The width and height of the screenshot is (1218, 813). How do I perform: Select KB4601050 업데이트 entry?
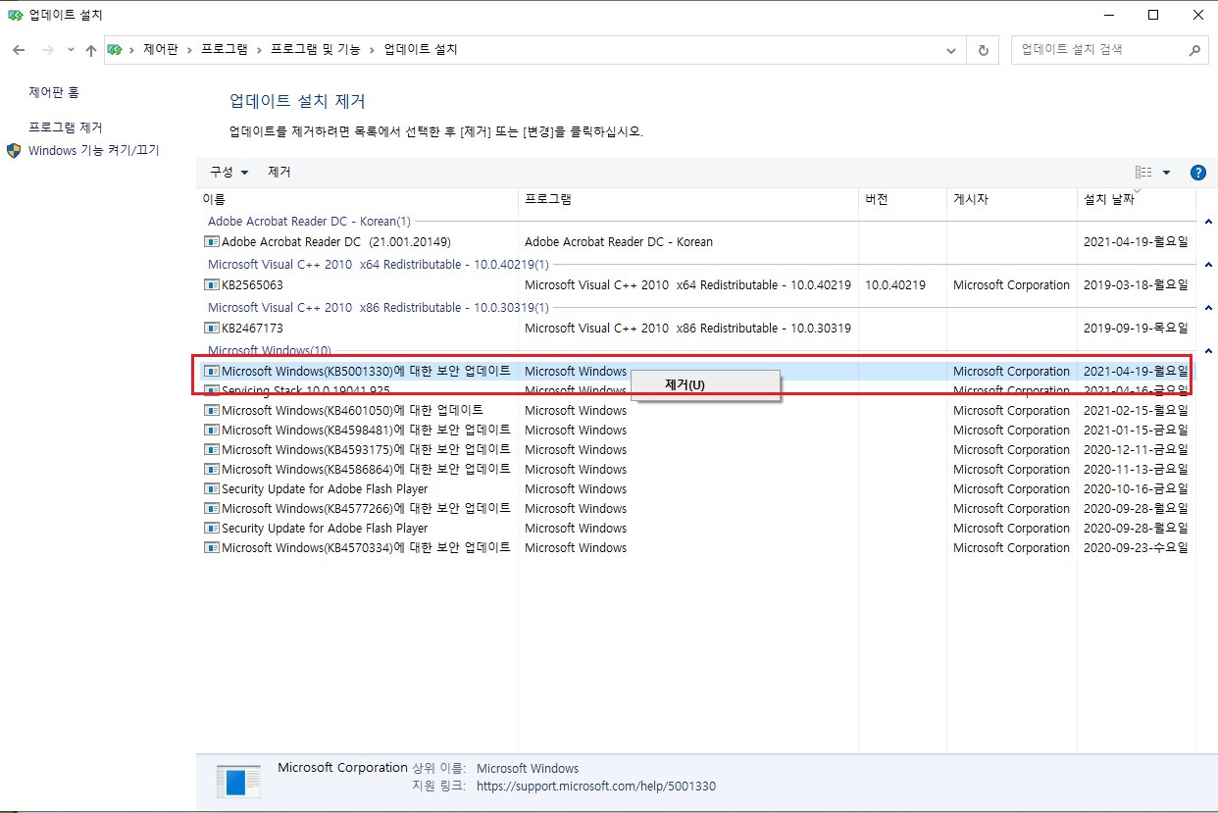(352, 410)
